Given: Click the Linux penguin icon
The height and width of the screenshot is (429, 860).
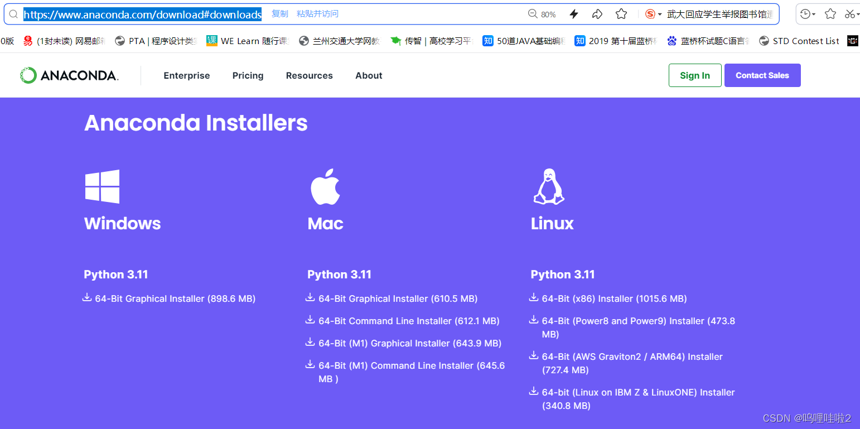Looking at the screenshot, I should click(x=549, y=186).
